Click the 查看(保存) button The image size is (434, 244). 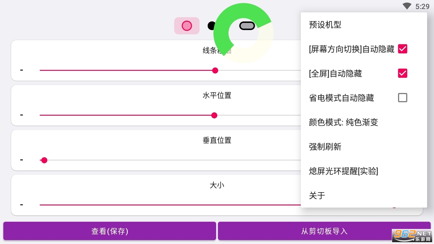coord(110,231)
